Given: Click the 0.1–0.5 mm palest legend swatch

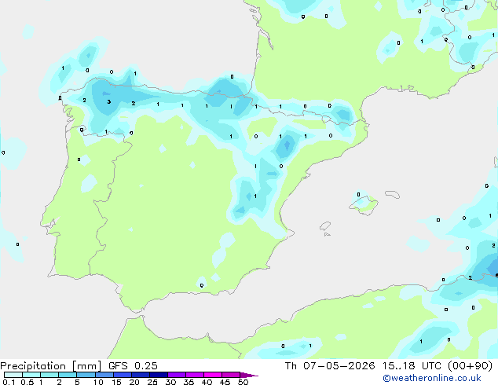Looking at the screenshot, I should click(13, 375).
